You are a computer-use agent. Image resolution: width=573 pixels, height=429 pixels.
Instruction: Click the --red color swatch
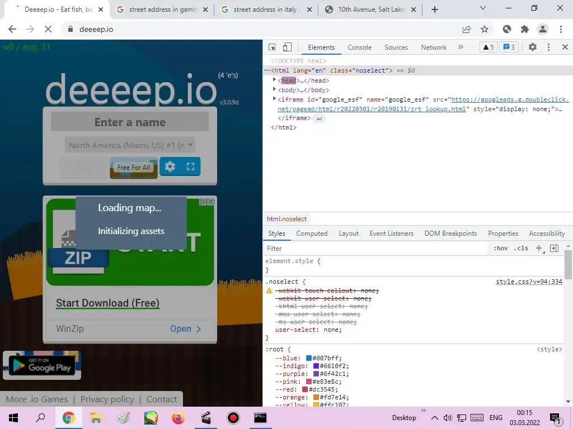[x=305, y=389]
